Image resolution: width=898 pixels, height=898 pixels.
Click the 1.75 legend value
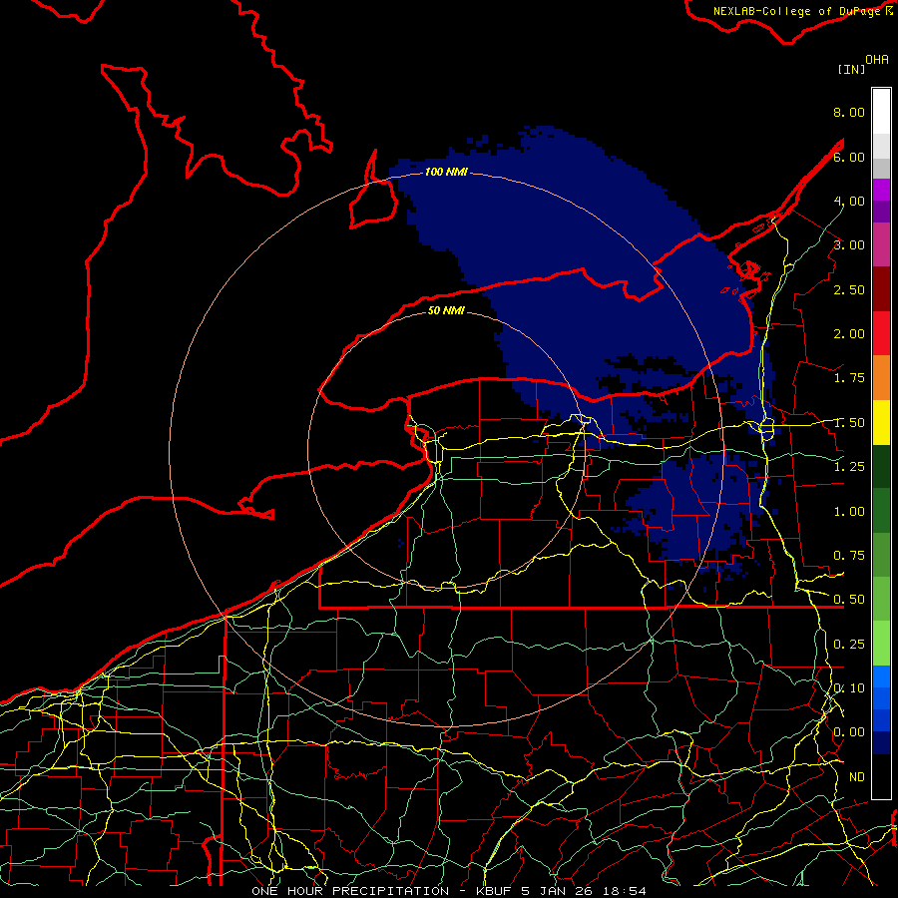(x=849, y=378)
